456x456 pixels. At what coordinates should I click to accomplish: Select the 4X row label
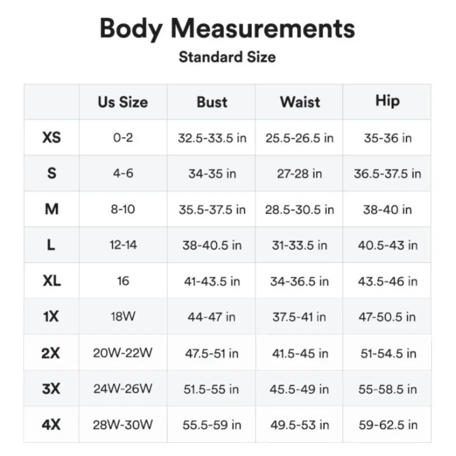[51, 425]
